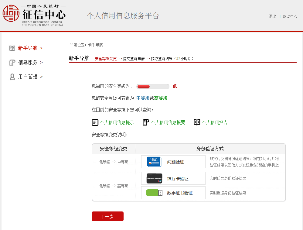Expand the 新手导航 sidebar arrow
The height and width of the screenshot is (230, 303).
pyautogui.click(x=41, y=48)
